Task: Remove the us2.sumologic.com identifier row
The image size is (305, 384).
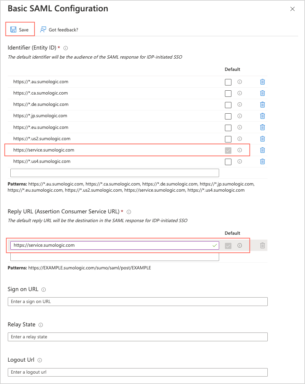Action: point(263,139)
